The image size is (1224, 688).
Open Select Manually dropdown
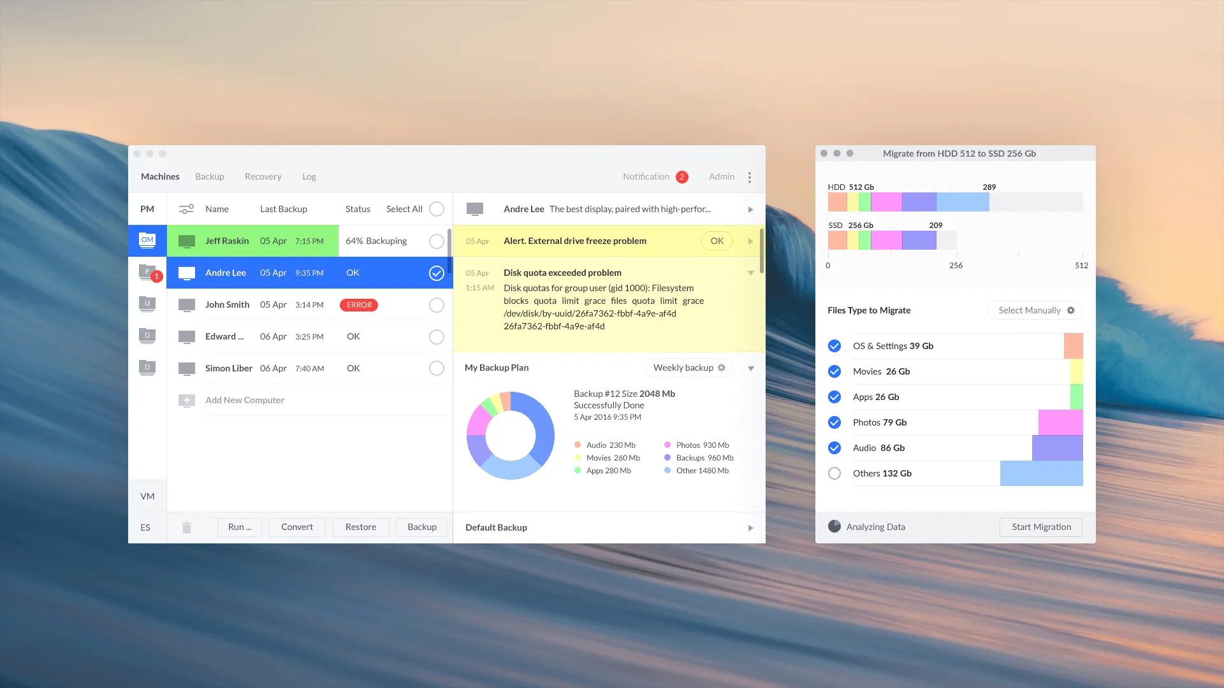[1034, 310]
